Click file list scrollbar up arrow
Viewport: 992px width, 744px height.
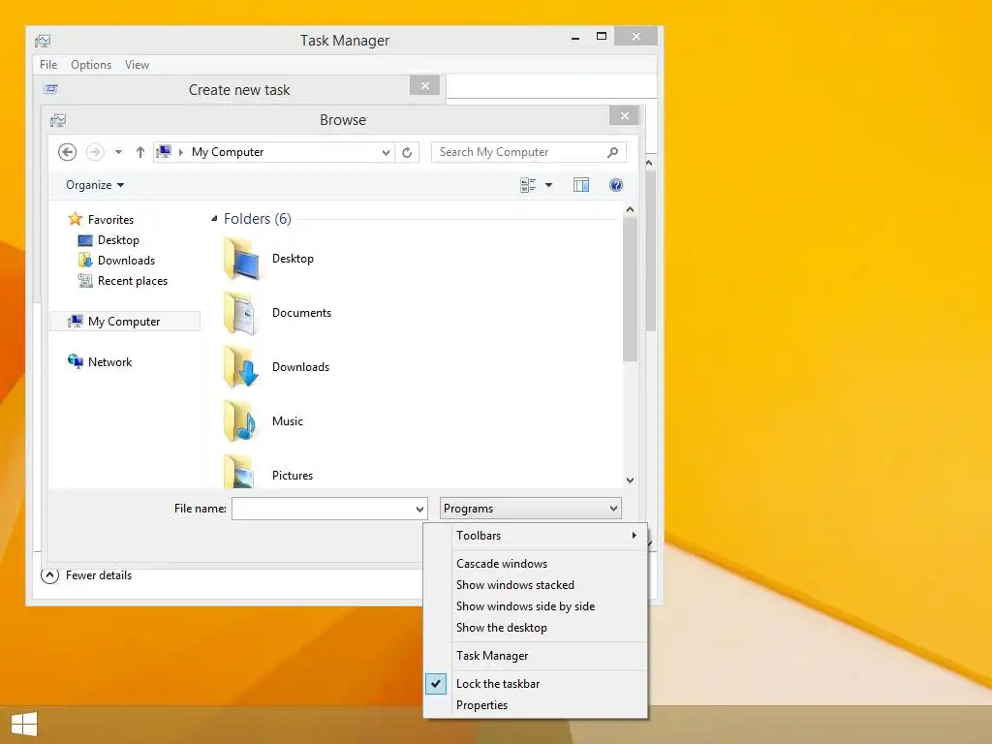[x=630, y=209]
